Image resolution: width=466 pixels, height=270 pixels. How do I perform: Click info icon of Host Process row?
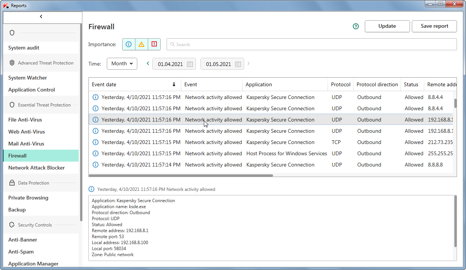[x=96, y=153]
